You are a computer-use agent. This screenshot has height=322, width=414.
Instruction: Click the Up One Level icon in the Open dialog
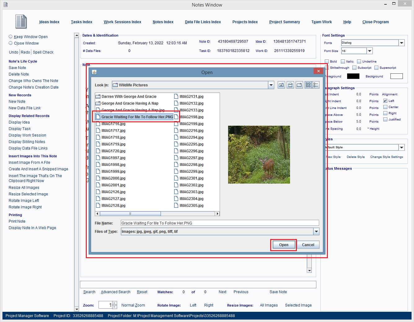(281, 85)
